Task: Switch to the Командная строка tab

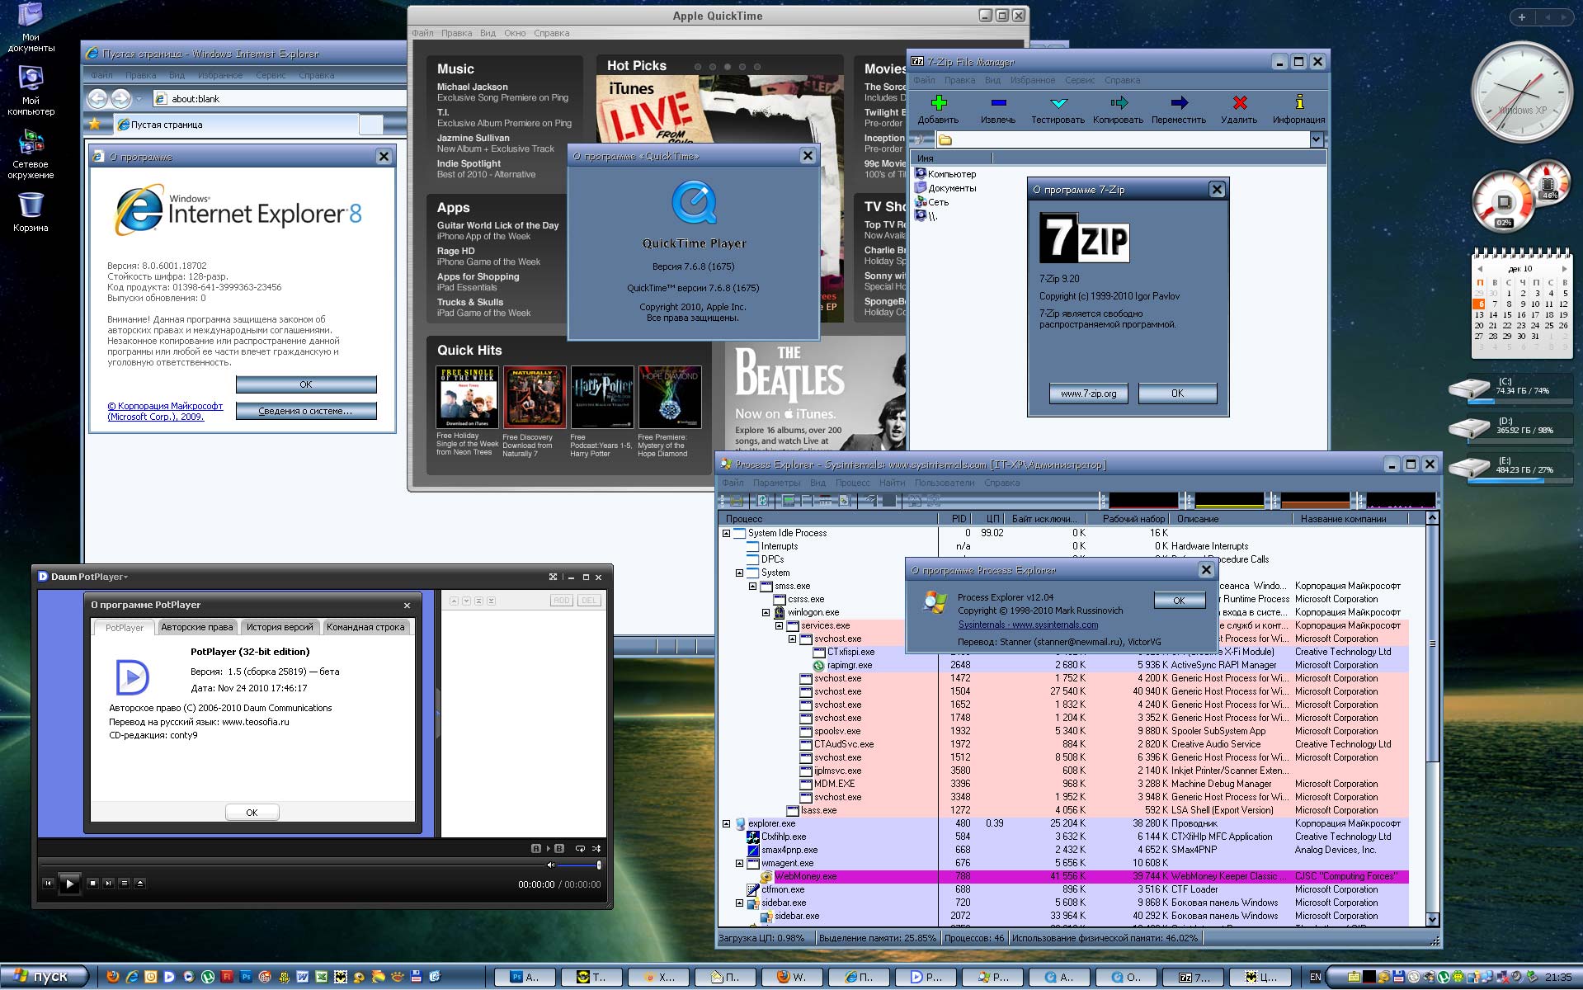Action: pyautogui.click(x=365, y=627)
